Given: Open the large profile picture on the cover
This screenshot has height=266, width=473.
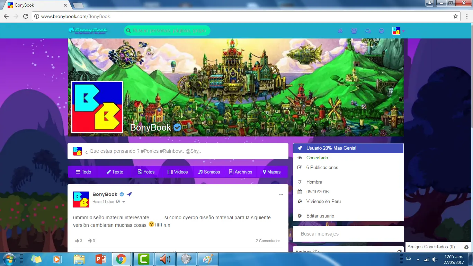Looking at the screenshot, I should coord(97,107).
